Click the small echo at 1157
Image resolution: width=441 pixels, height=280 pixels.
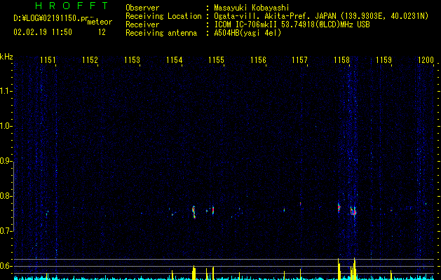click(x=300, y=204)
